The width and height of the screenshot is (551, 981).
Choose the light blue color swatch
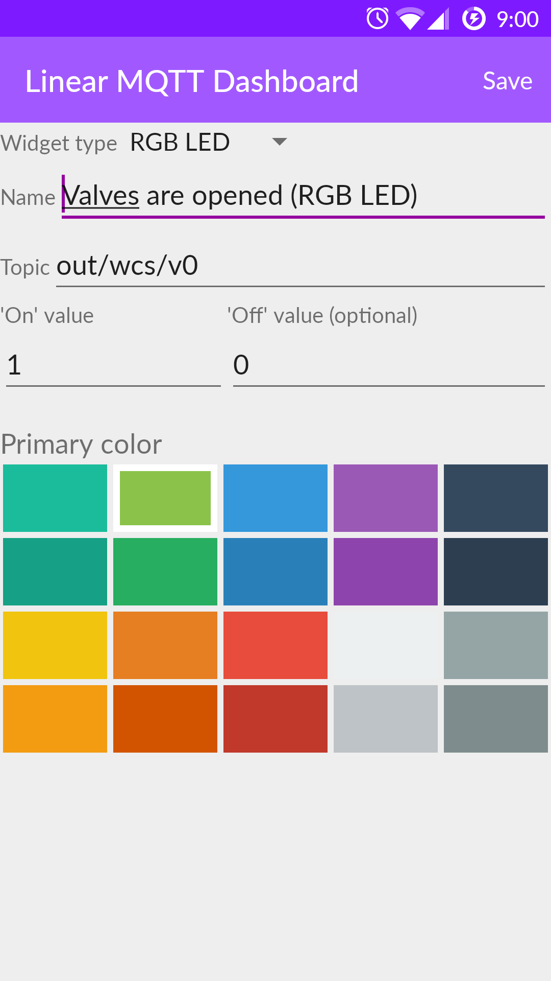point(275,498)
